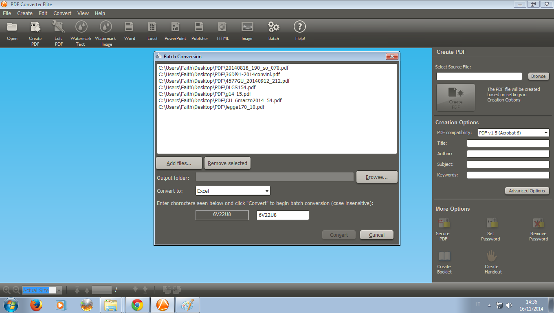Viewport: 554px width, 313px height.
Task: Click the large Create PDF panel button
Action: pos(456,98)
